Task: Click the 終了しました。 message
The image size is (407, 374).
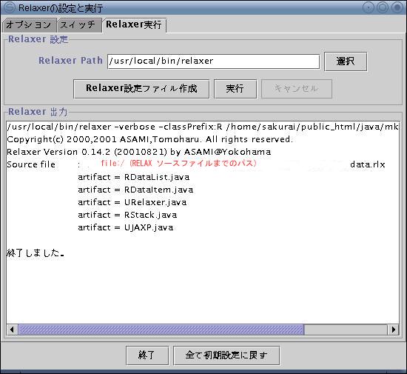Action: [36, 253]
